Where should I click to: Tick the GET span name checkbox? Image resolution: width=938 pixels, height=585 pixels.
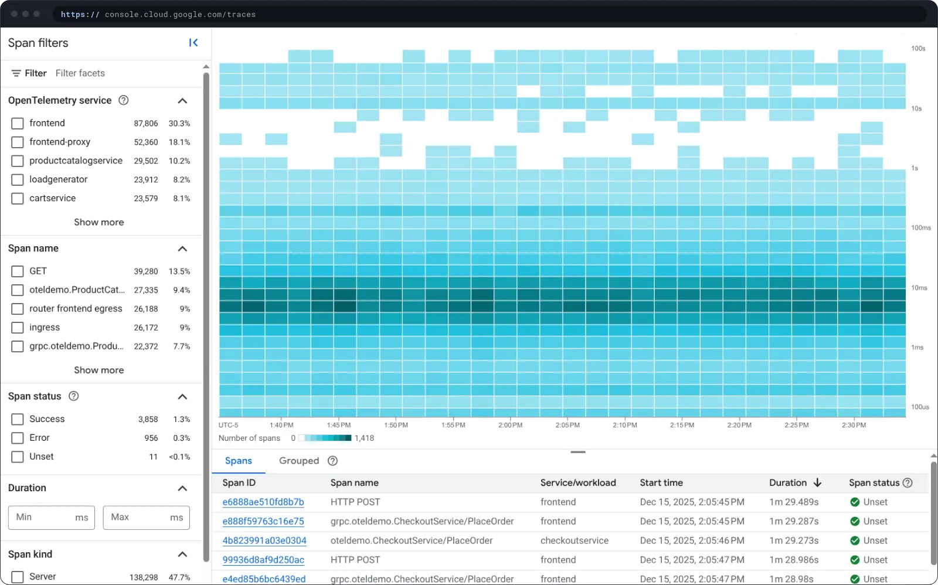[x=18, y=271]
